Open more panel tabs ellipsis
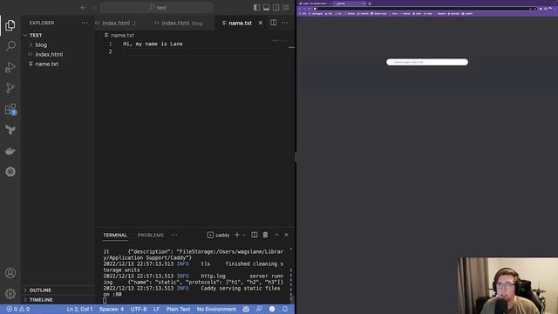This screenshot has width=558, height=314. (x=174, y=235)
